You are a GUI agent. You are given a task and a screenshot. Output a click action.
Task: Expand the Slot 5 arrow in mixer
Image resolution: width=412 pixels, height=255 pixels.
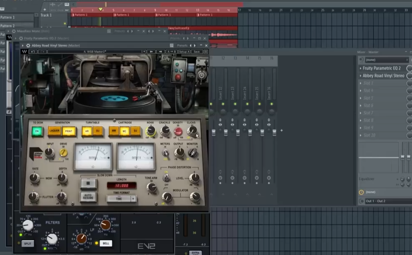(x=361, y=98)
